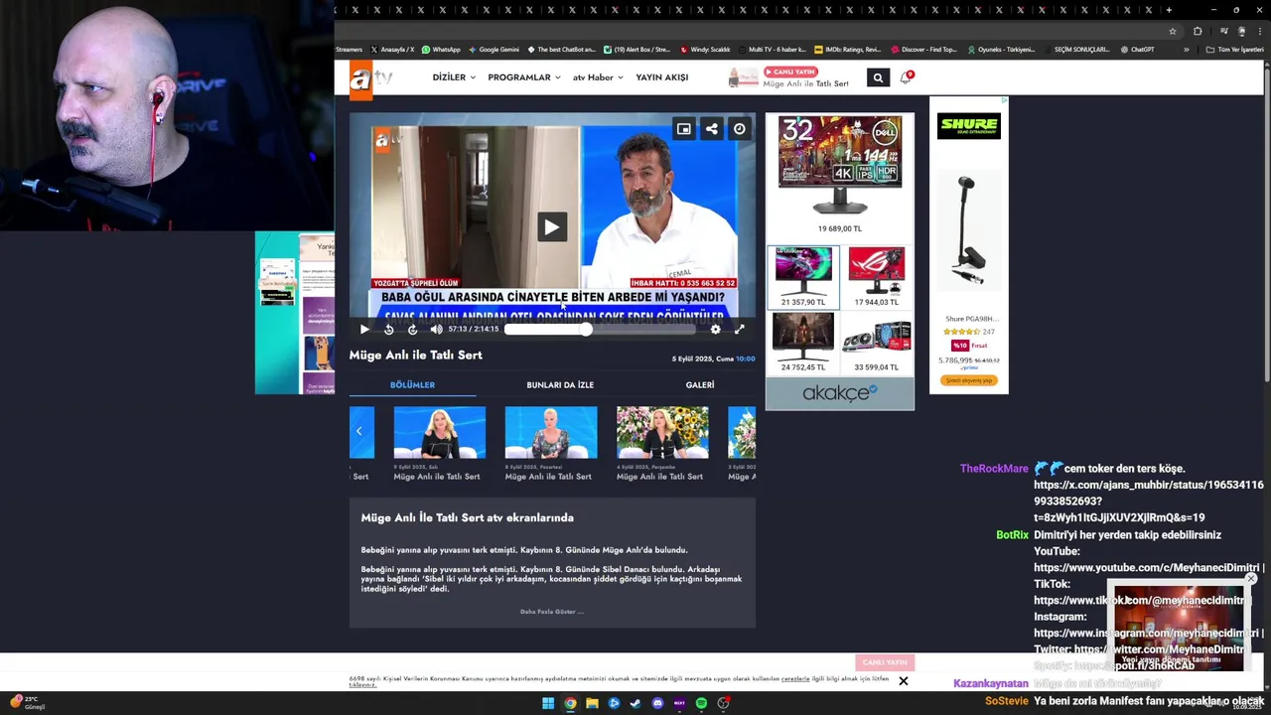Open Discord from the taskbar
Screen dimensions: 1271x715
[x=657, y=703]
